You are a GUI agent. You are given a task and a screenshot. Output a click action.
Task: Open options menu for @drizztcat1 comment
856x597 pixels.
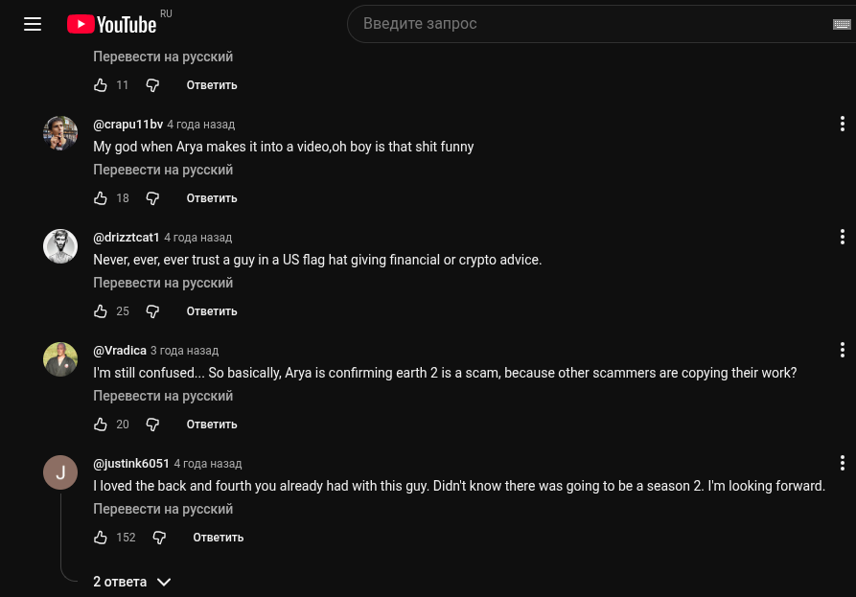tap(843, 237)
